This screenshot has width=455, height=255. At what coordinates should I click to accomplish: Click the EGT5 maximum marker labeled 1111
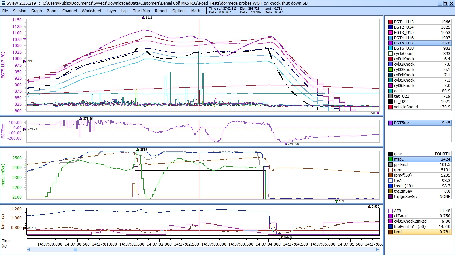[x=143, y=17]
